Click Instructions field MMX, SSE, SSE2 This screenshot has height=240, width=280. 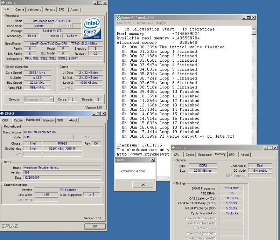63,59
